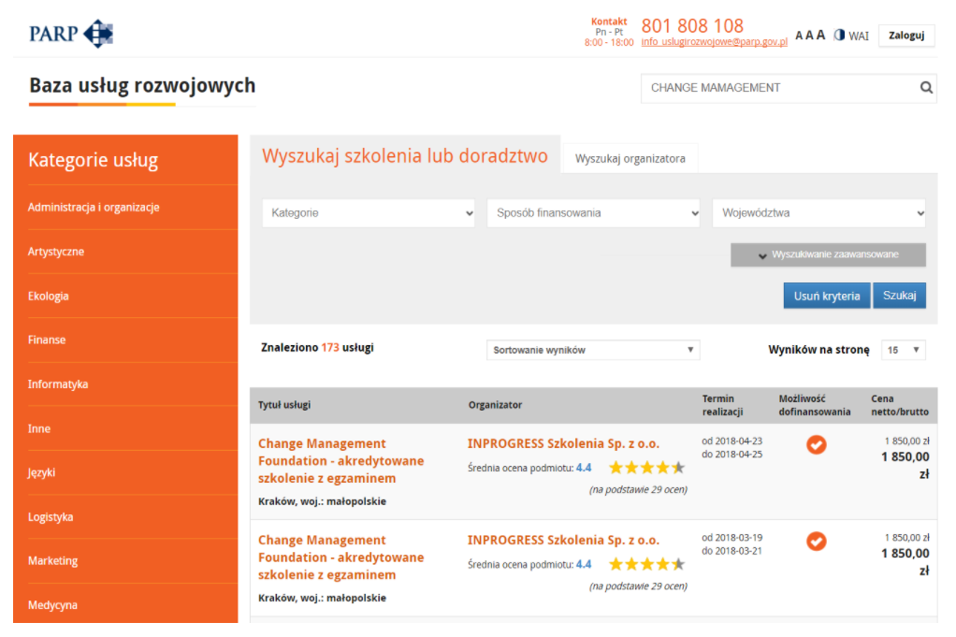This screenshot has width=956, height=637.
Task: Select Informatyka category in sidebar
Action: tap(58, 384)
